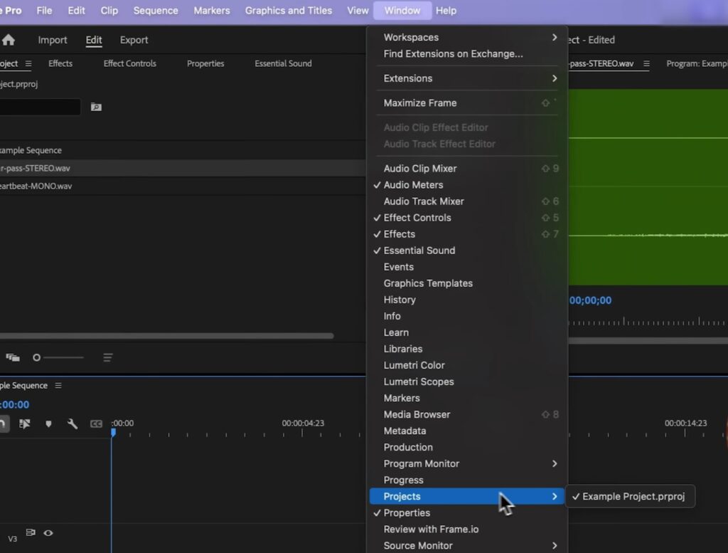The image size is (728, 553).
Task: Open the Help menu
Action: click(446, 10)
